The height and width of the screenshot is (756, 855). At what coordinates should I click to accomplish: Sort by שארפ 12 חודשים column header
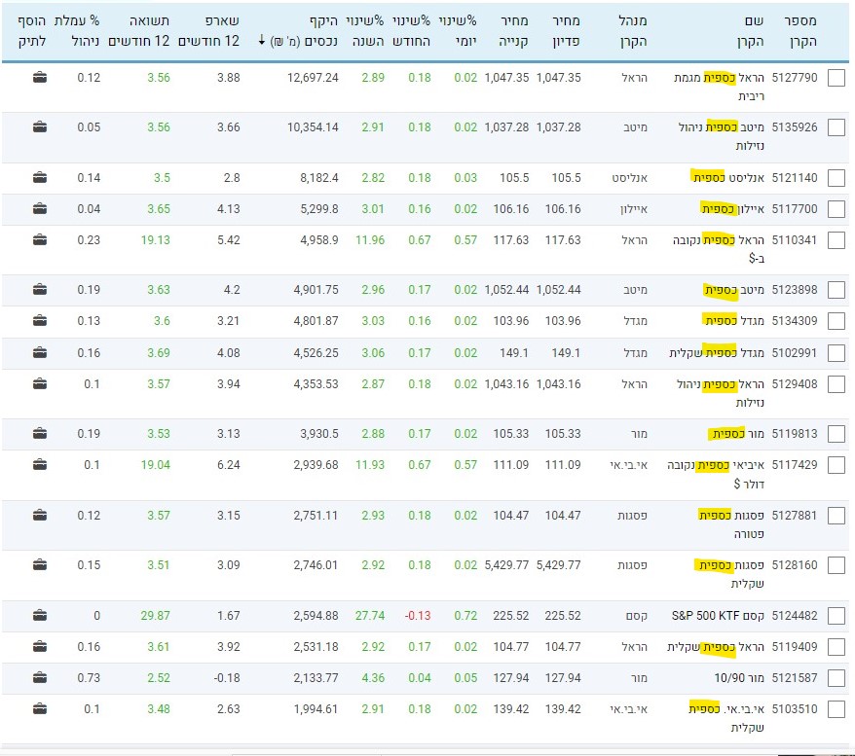pyautogui.click(x=208, y=31)
